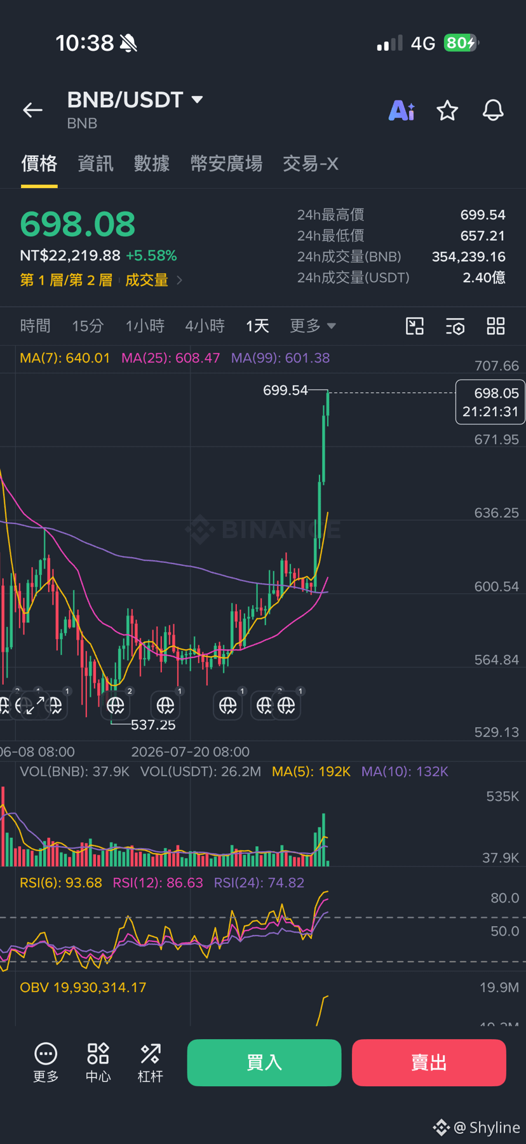Open the 中心 hub icon
The height and width of the screenshot is (1144, 526).
pyautogui.click(x=98, y=1063)
